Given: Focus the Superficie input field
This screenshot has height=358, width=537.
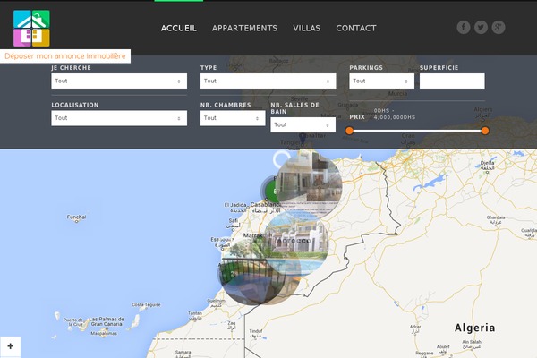Looking at the screenshot, I should 452,81.
